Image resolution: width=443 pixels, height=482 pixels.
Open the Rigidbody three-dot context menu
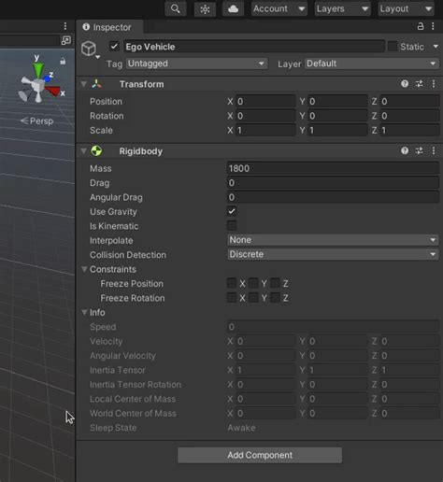434,151
